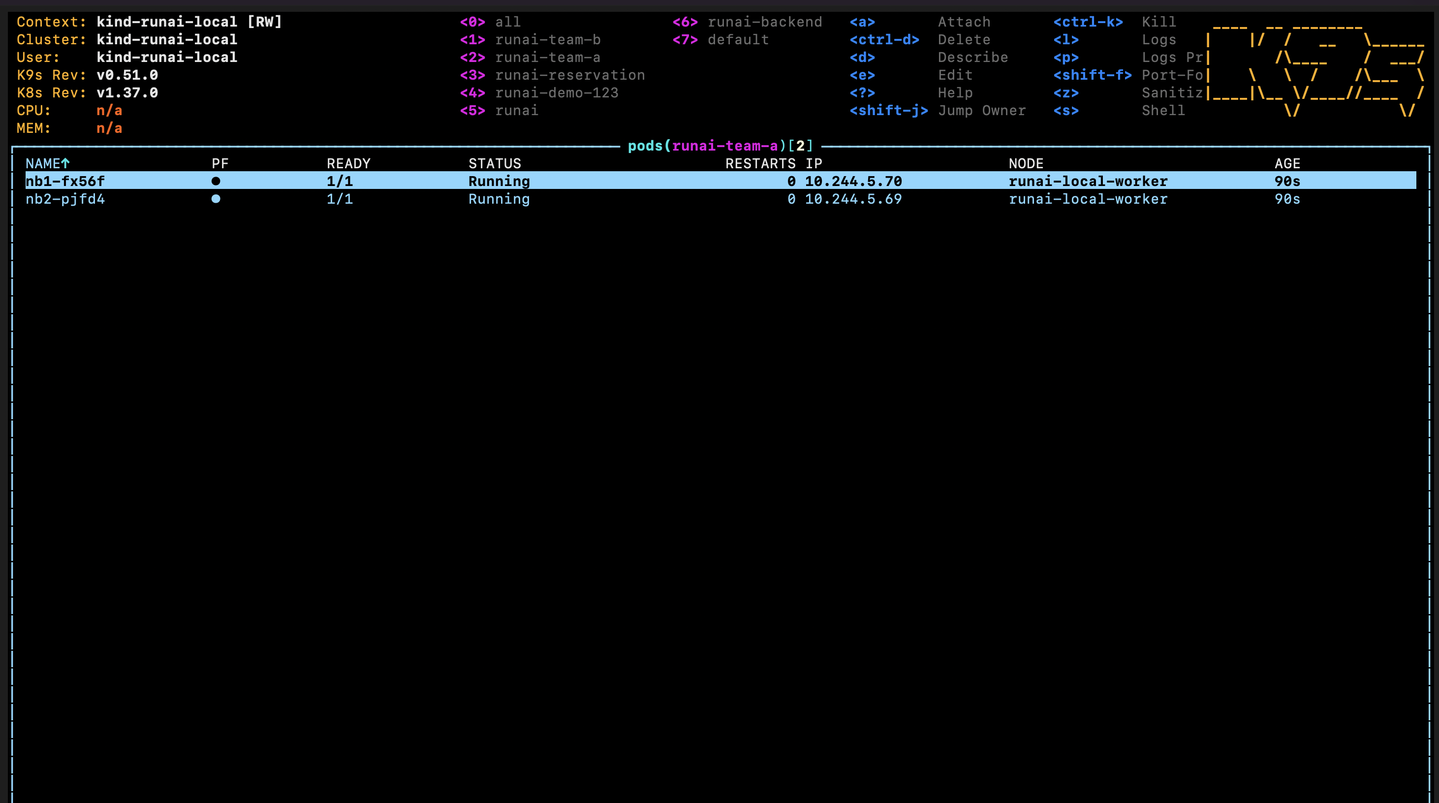The width and height of the screenshot is (1439, 803).
Task: Click IP 10.244.5.70 cell
Action: (x=853, y=181)
